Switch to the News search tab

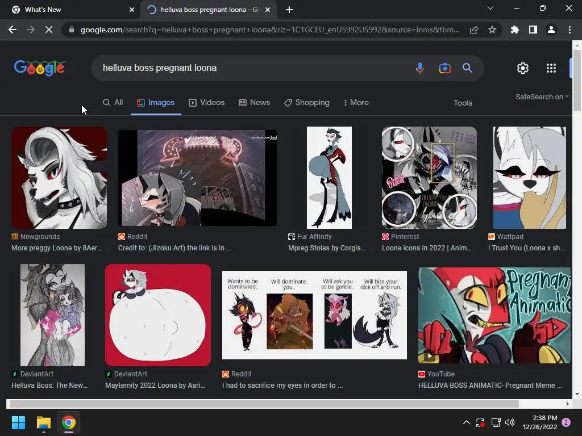[254, 103]
